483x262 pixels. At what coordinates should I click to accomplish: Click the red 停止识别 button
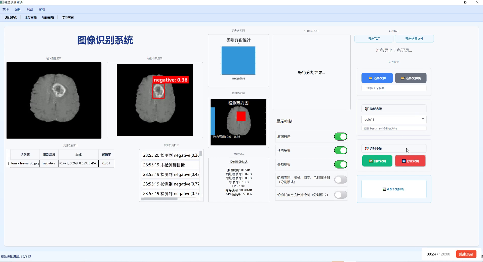pyautogui.click(x=410, y=161)
